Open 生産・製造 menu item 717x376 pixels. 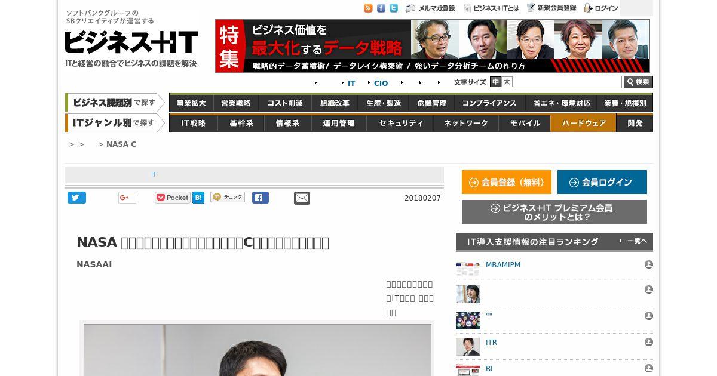[x=384, y=103]
